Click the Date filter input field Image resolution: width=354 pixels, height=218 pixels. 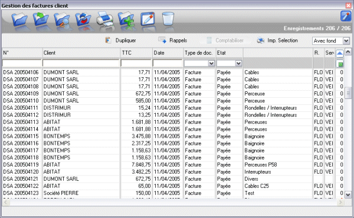click(x=168, y=64)
